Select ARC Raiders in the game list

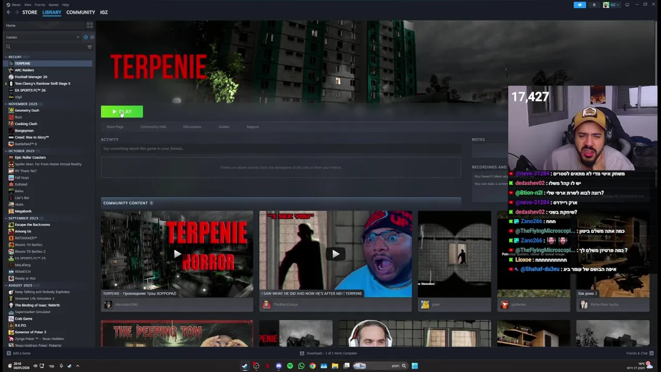(24, 70)
